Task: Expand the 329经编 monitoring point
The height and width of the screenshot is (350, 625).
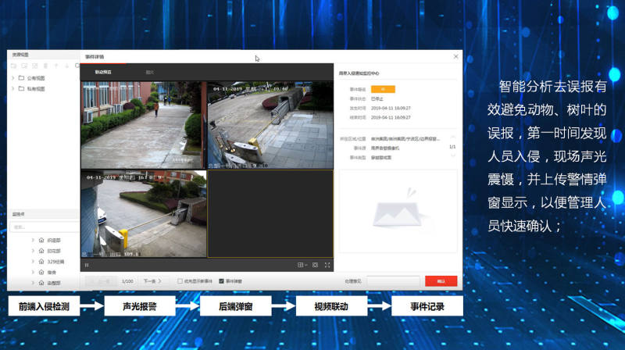Action: coord(33,261)
